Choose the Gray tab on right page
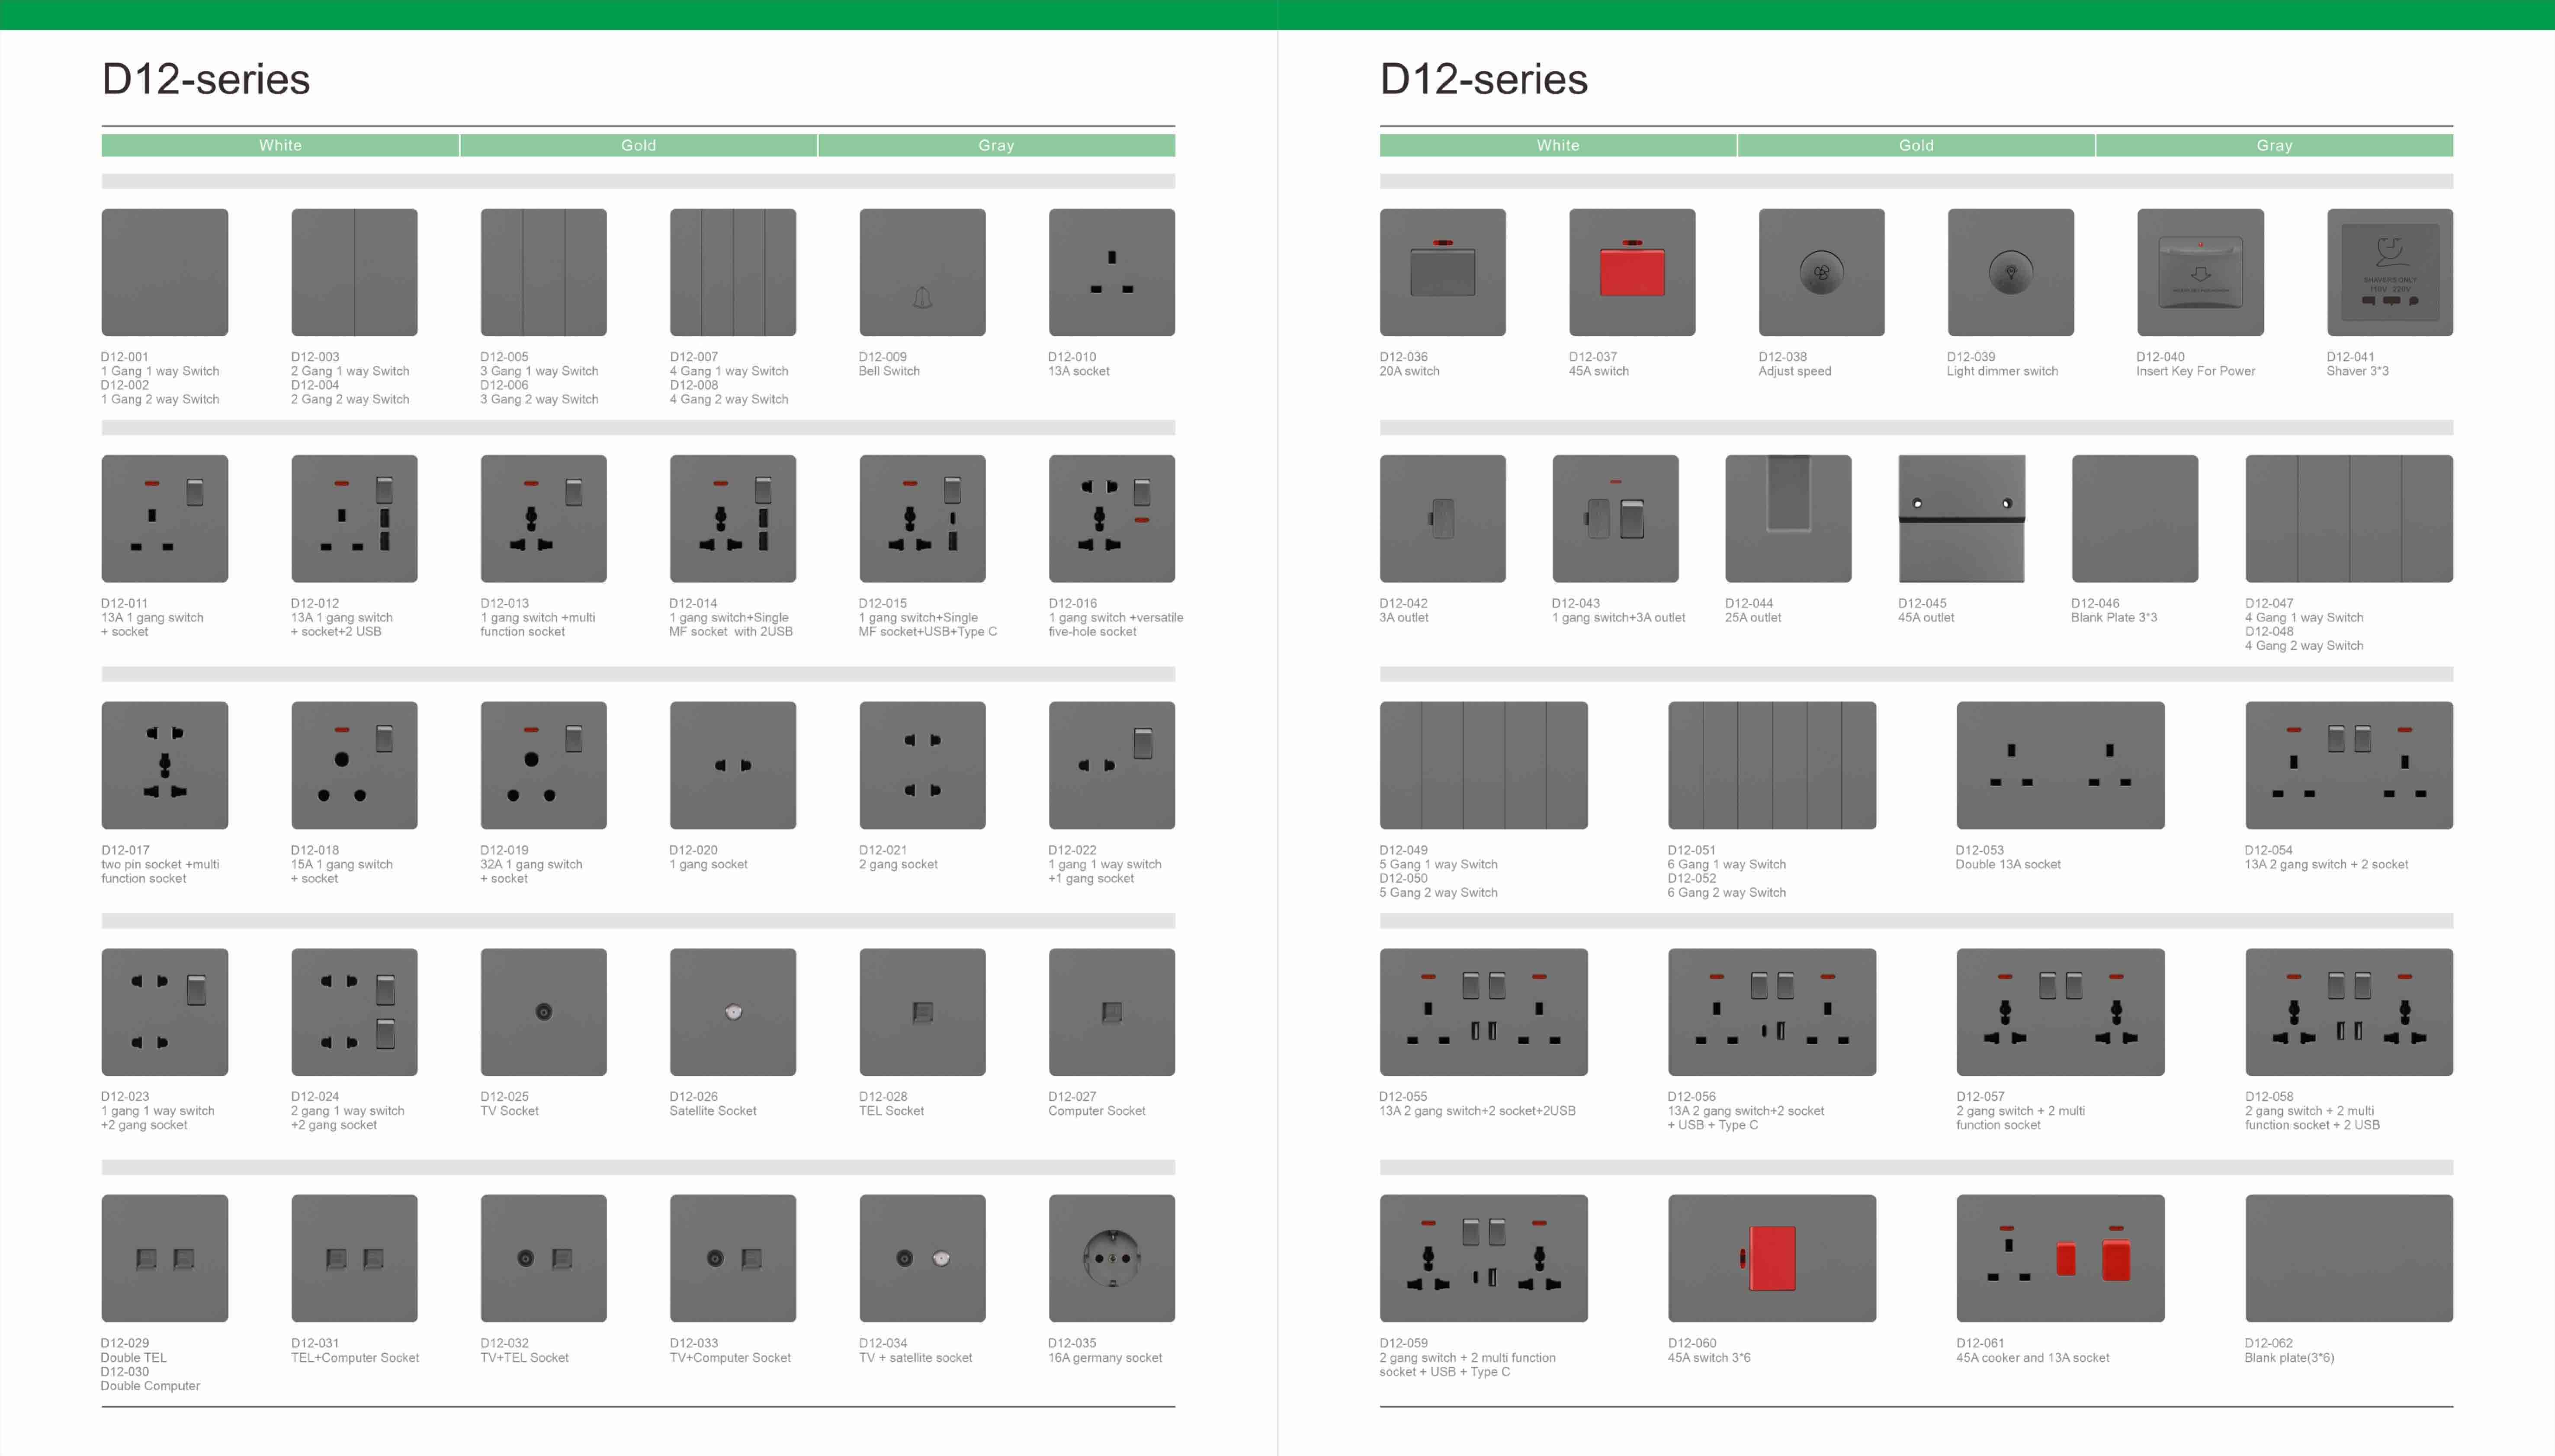The height and width of the screenshot is (1456, 2555). [x=2275, y=146]
